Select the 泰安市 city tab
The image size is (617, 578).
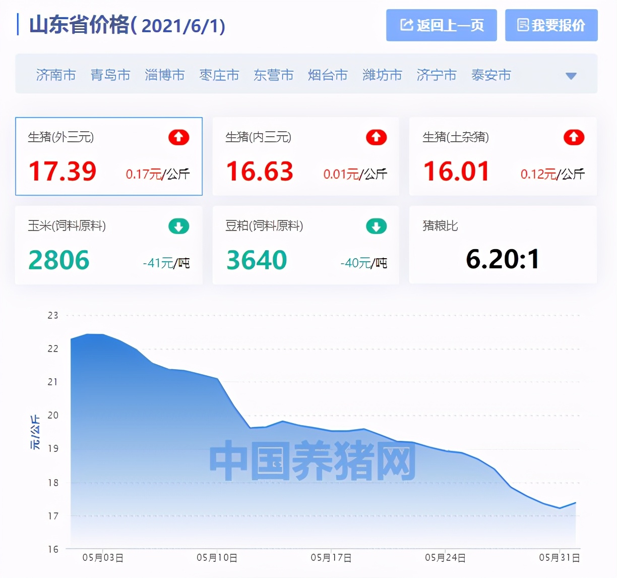491,75
